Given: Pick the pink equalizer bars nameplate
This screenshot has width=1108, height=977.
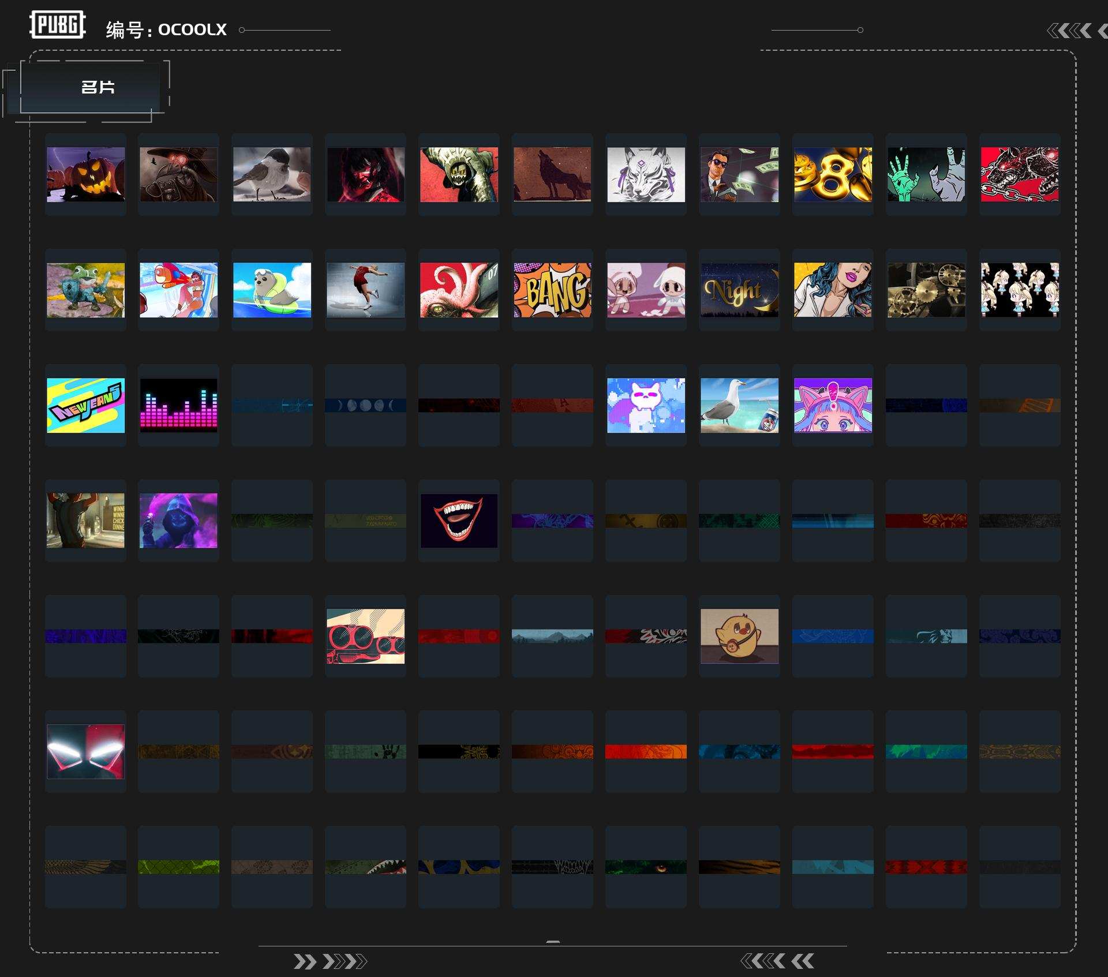Looking at the screenshot, I should tap(178, 405).
